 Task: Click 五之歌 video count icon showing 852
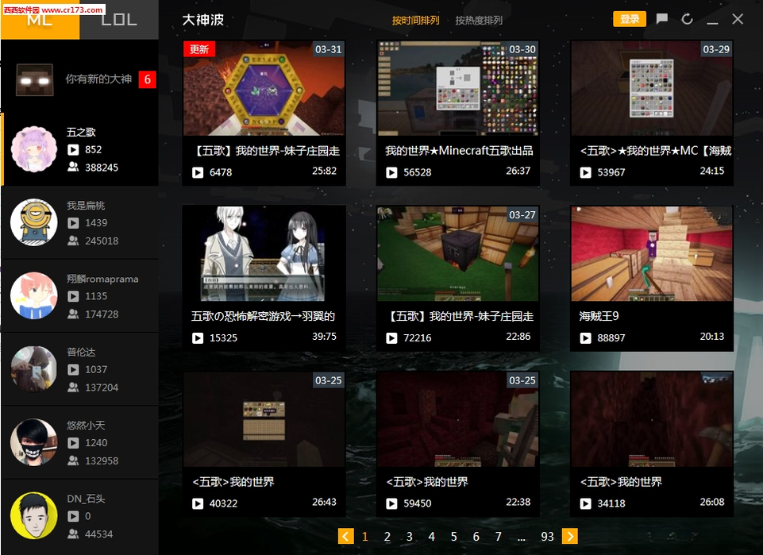point(73,150)
